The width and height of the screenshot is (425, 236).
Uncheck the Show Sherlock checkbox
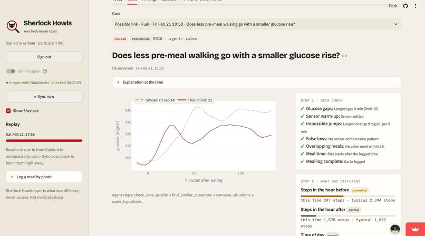[8, 110]
